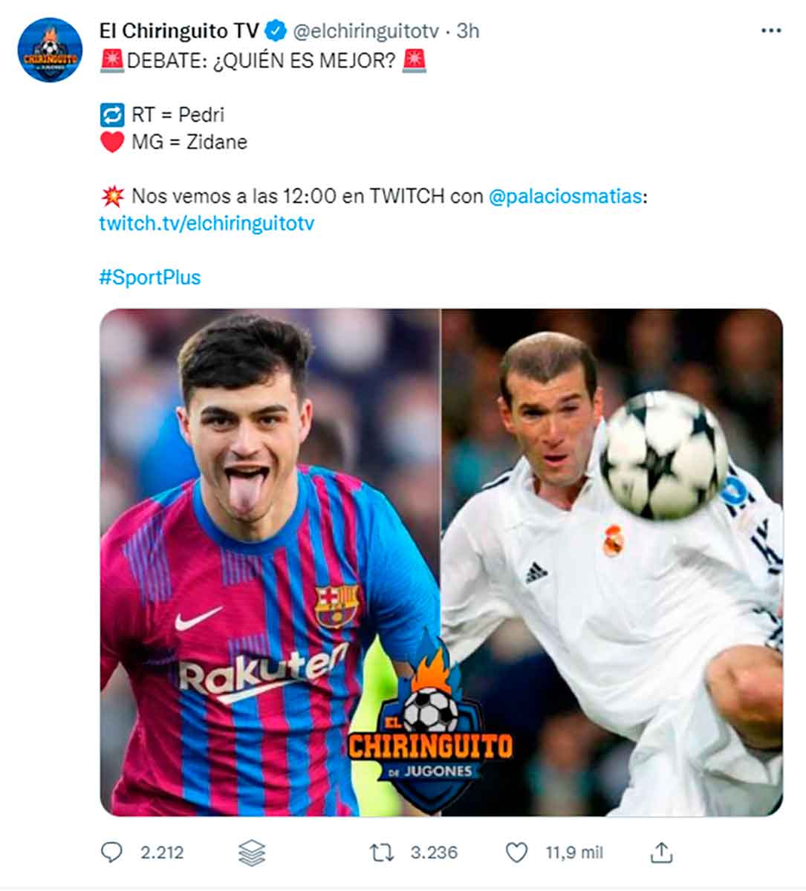This screenshot has width=806, height=891.
Task: Click El Chiringuito TV profile avatar
Action: coord(50,50)
